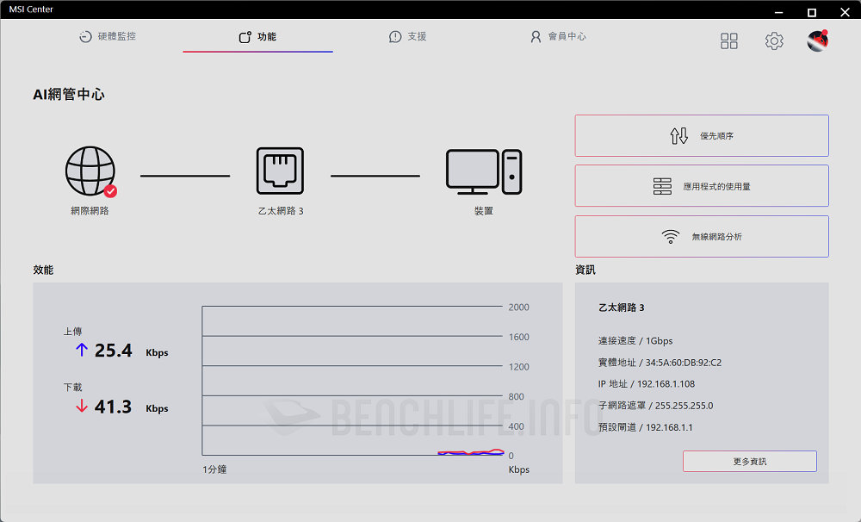Click the download red arrow icon
861x522 pixels.
(x=82, y=407)
